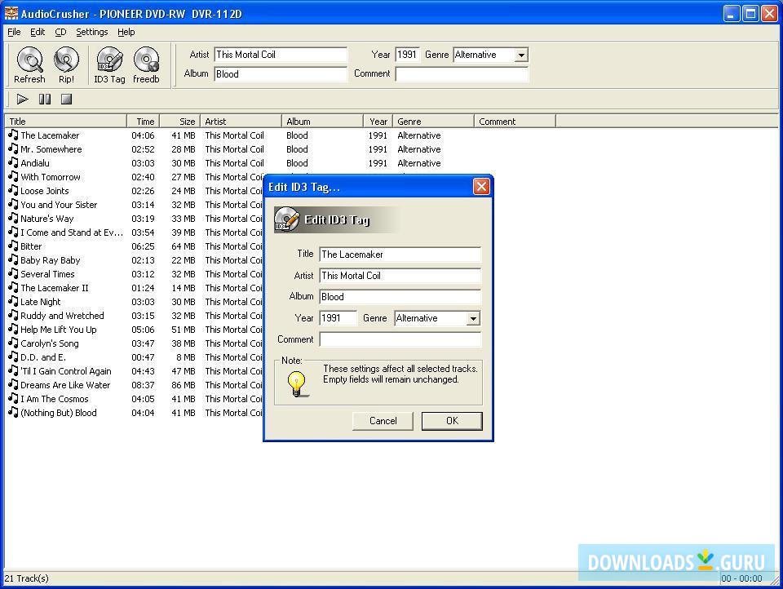Click the music note icon beside Bitter
Viewport: 783px width, 589px height.
tap(13, 246)
